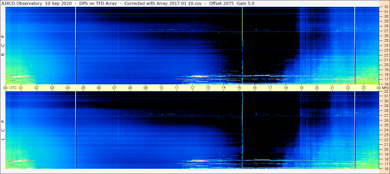Click the DPS on TFD Array header text

(x=99, y=3)
